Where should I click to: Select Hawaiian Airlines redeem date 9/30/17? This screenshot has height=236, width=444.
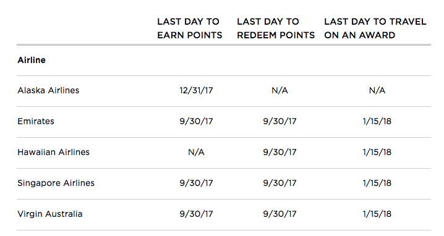[280, 152]
